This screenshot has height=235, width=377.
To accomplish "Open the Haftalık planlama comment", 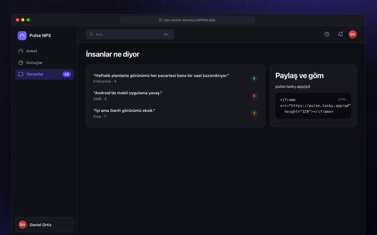I will point(176,78).
